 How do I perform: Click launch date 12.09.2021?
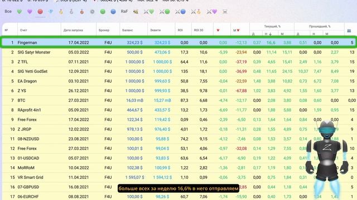(79, 71)
